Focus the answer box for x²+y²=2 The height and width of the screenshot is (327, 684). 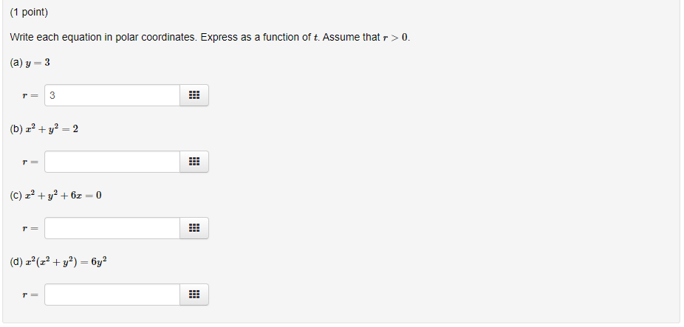click(112, 162)
